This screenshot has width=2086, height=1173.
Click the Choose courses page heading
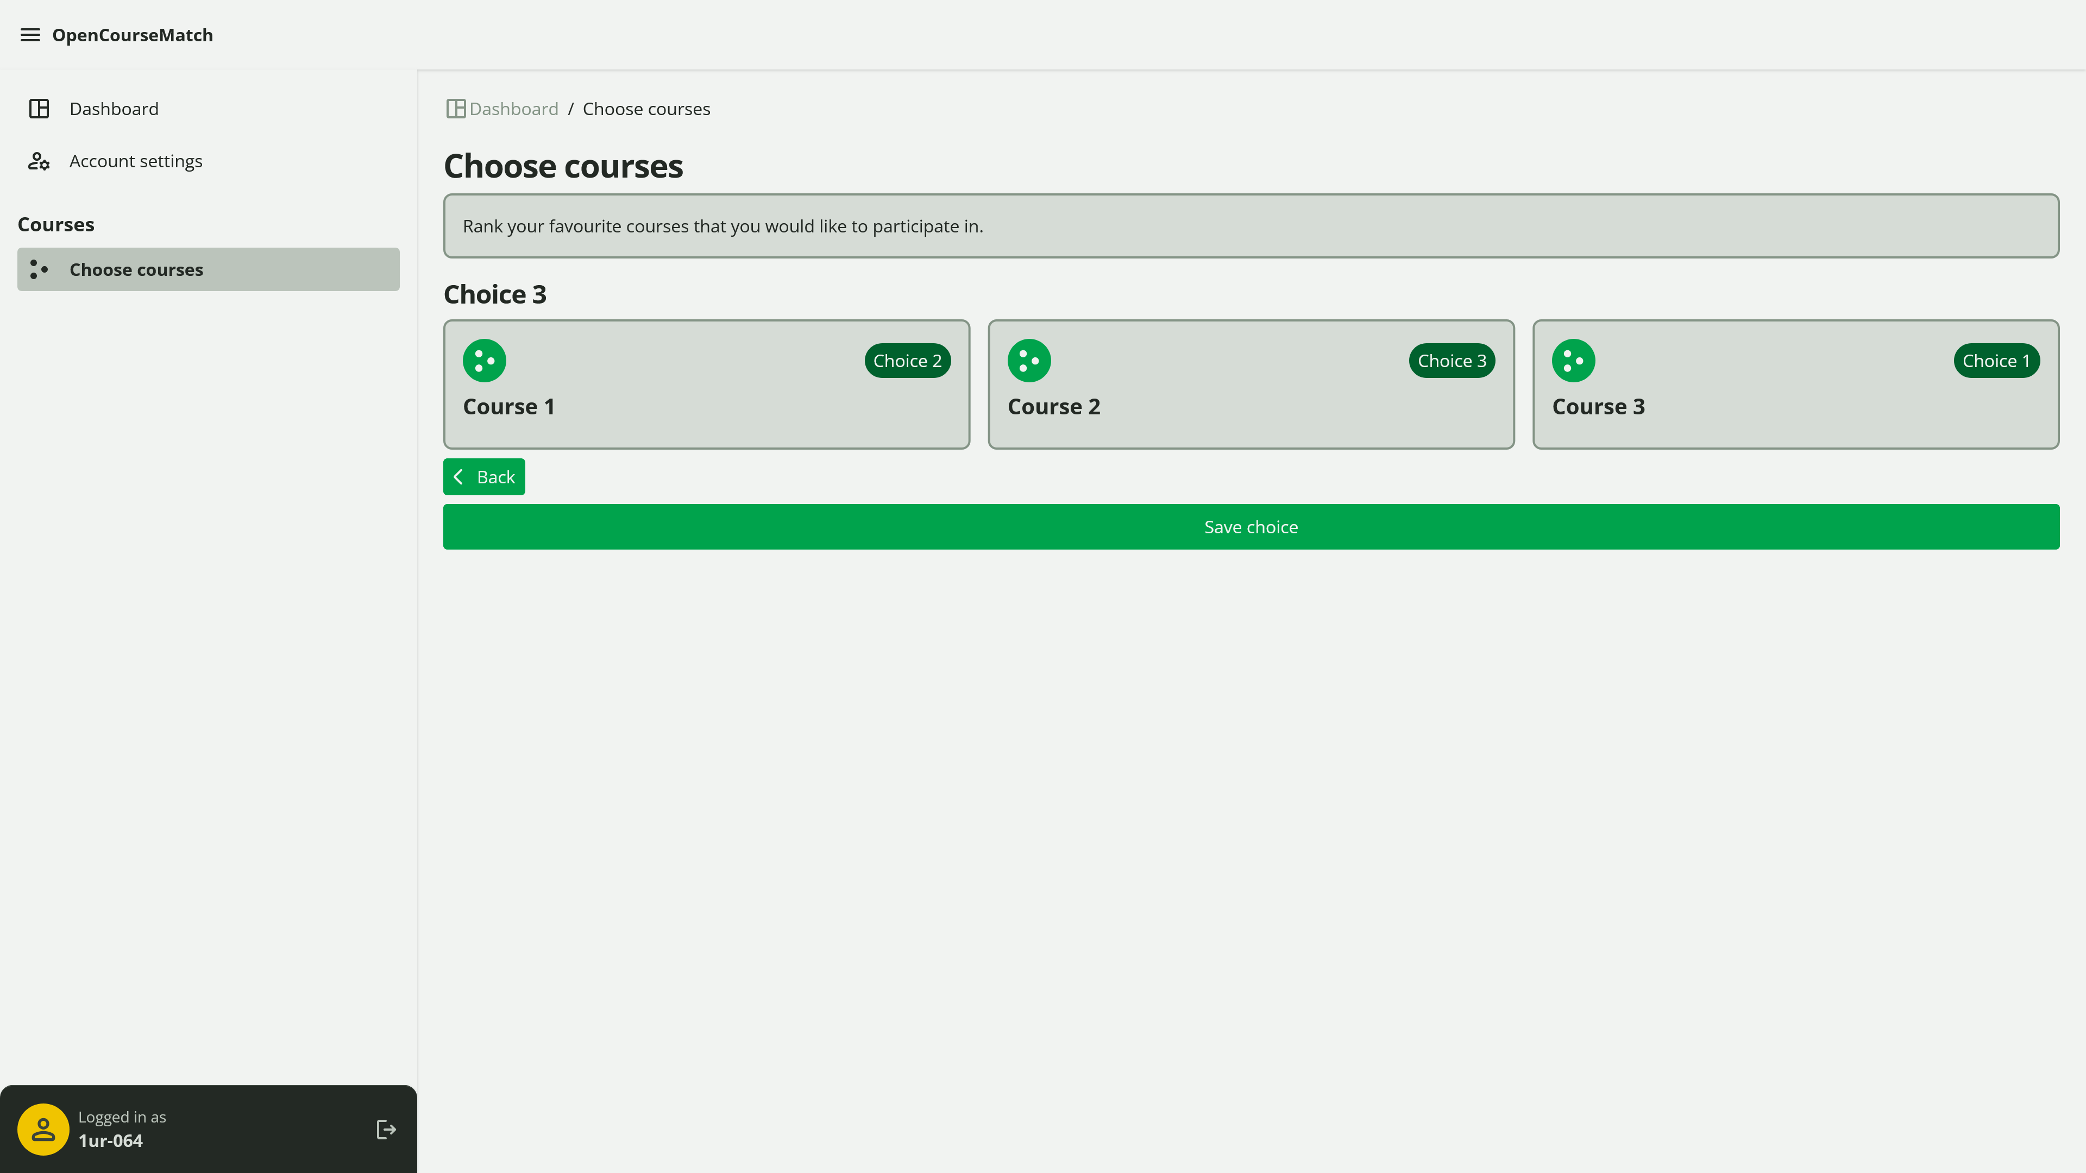tap(563, 166)
